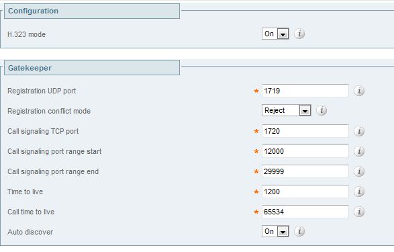The width and height of the screenshot is (394, 252).
Task: Click the Registration UDP port field 1719
Action: [305, 91]
